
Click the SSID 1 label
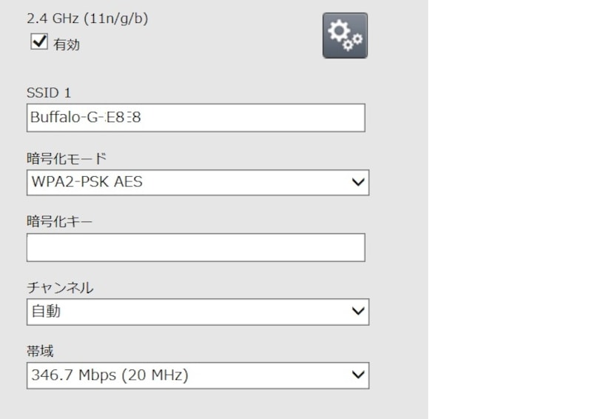click(49, 93)
